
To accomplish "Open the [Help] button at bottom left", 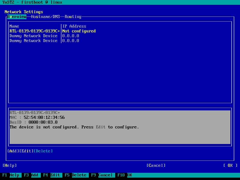I will click(x=10, y=166).
